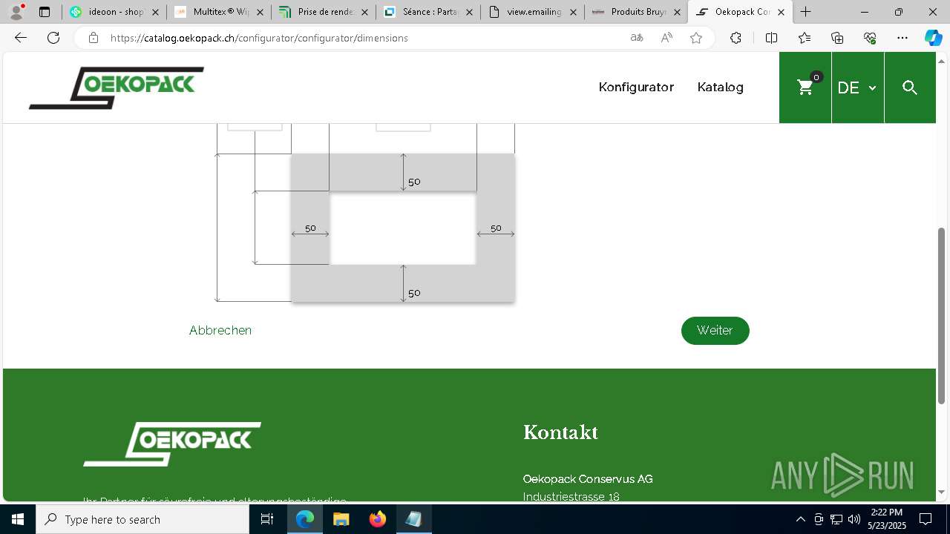Click the address bar URL
Screen dimensions: 950x534
click(x=259, y=38)
